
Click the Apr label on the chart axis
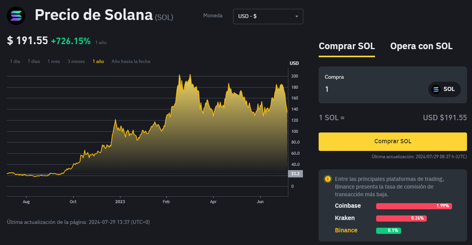coord(213,202)
